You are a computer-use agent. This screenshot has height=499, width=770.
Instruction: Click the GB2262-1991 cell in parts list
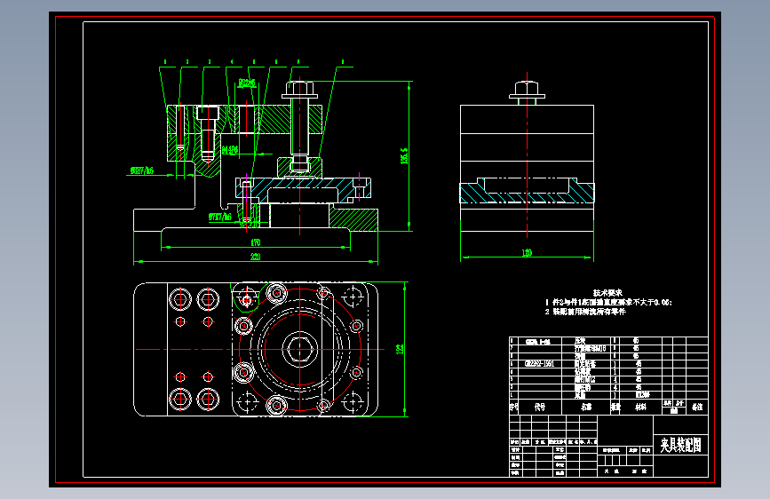point(539,364)
